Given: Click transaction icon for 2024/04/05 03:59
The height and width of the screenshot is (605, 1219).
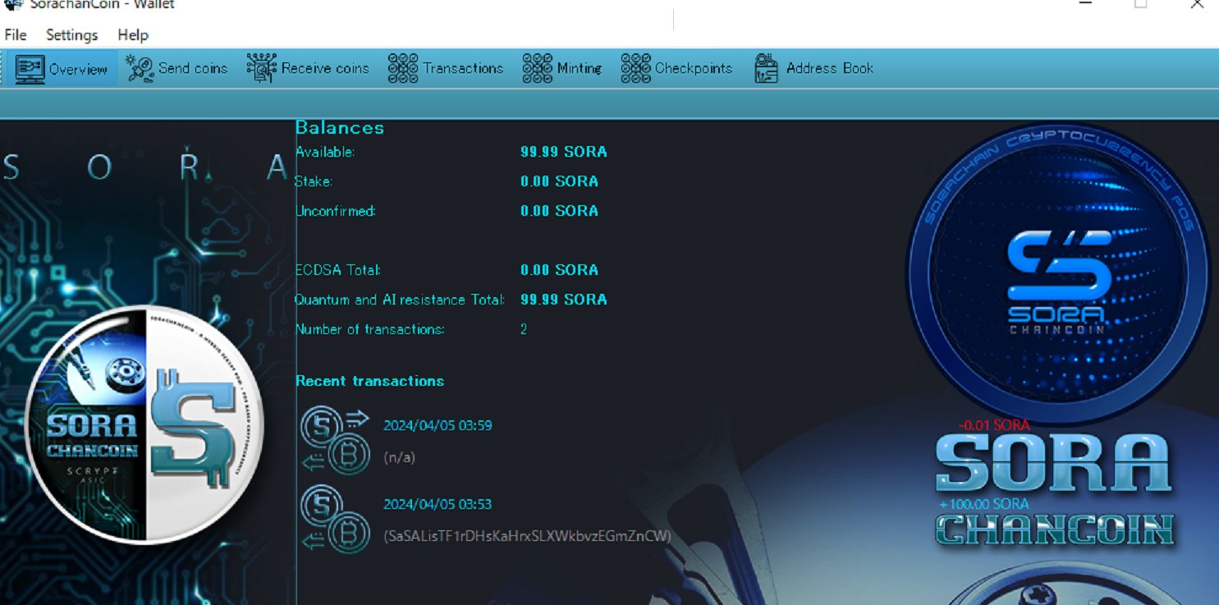Looking at the screenshot, I should point(335,442).
